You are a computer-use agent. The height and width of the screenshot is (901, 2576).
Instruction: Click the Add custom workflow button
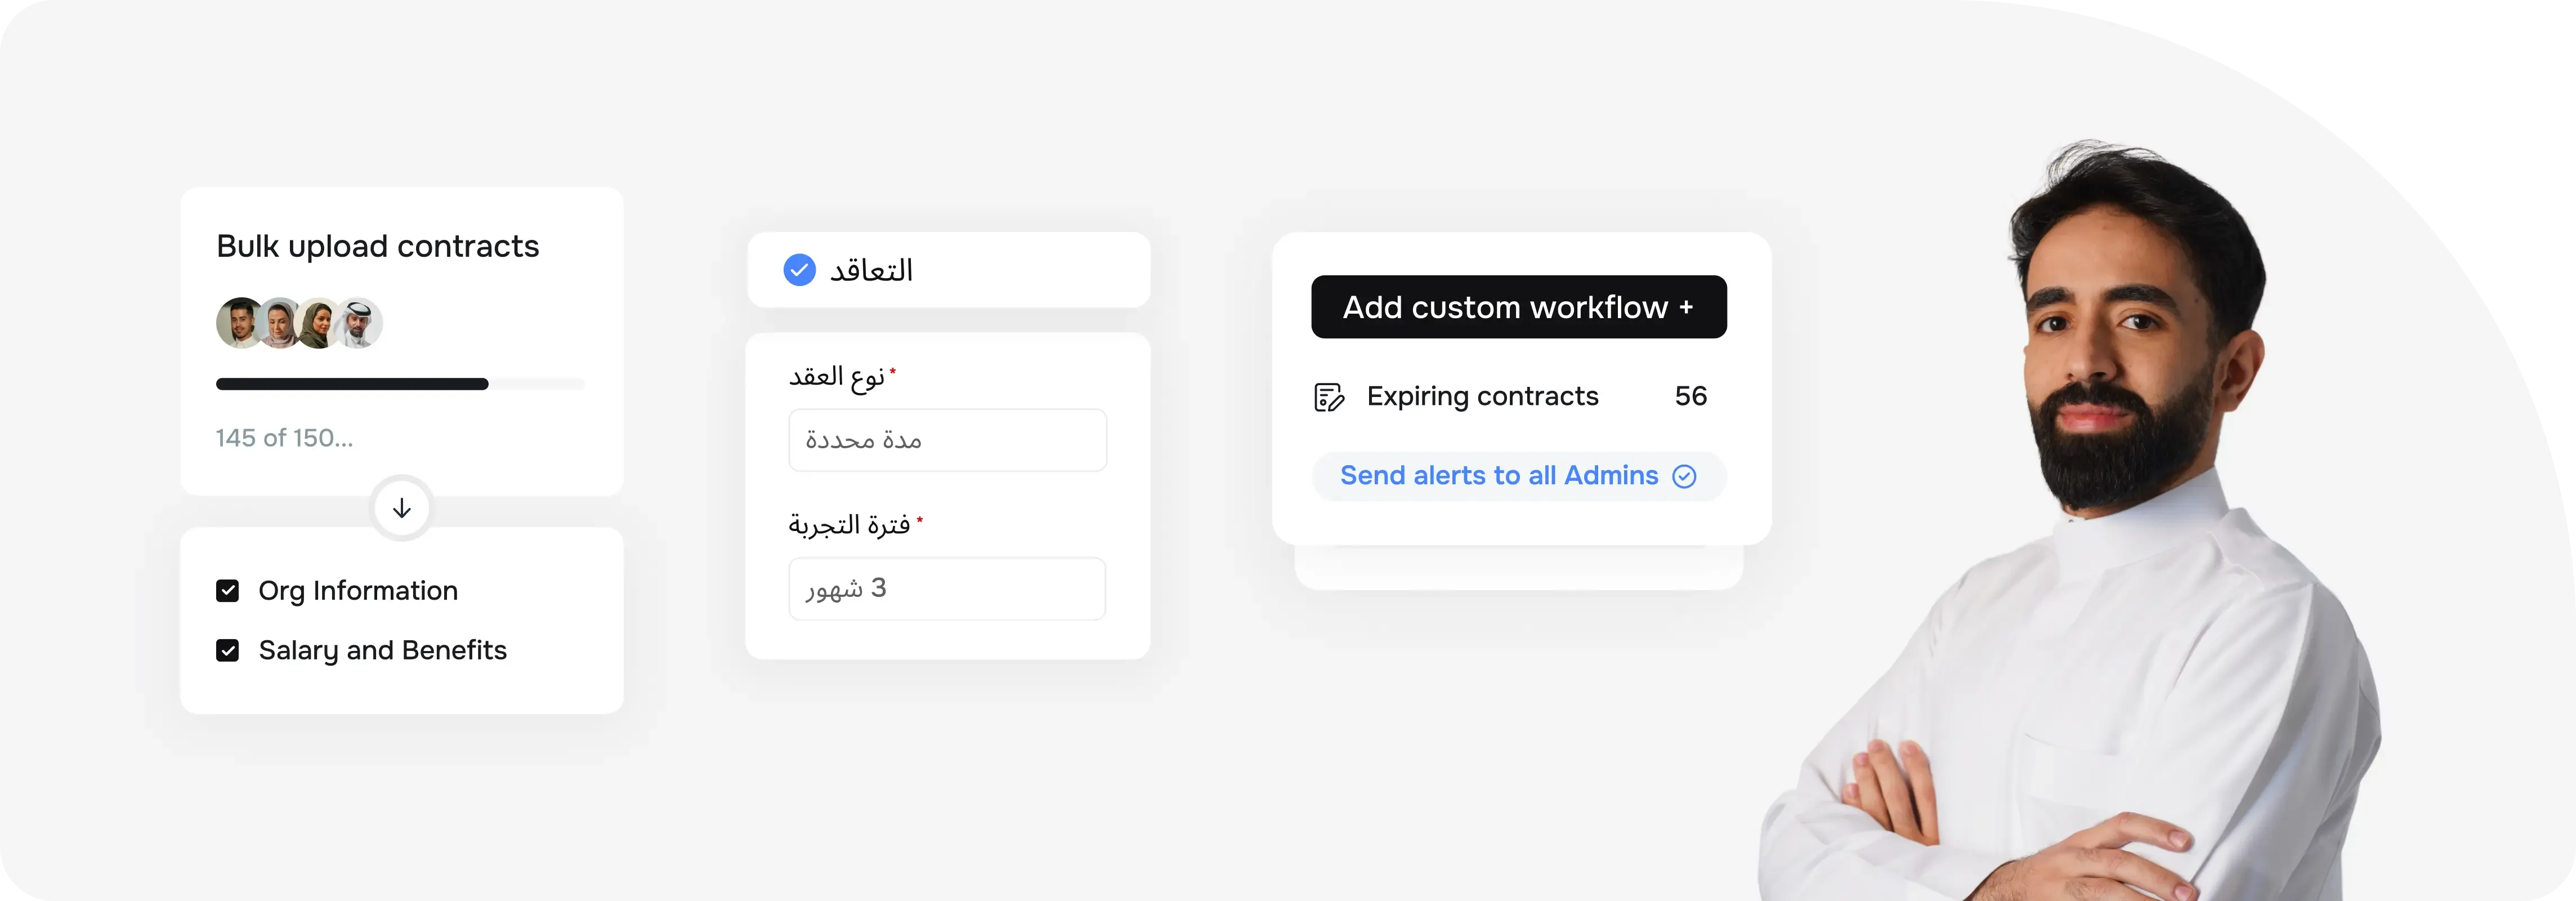[x=1518, y=307]
